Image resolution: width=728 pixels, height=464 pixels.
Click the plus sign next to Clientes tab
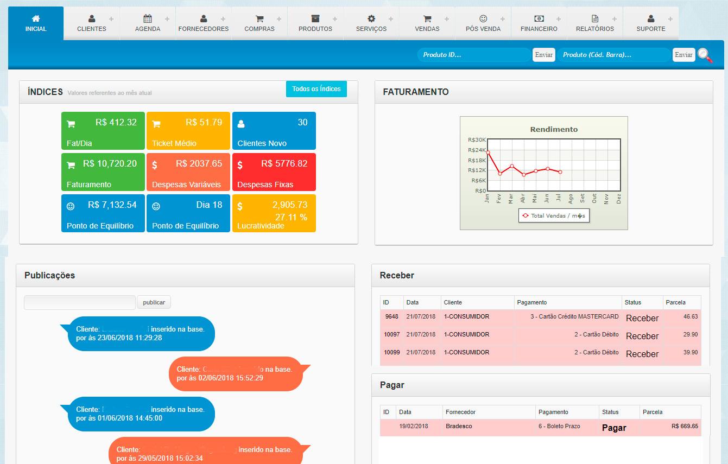tap(111, 19)
